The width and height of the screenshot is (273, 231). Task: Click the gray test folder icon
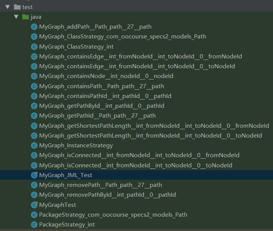click(x=17, y=7)
